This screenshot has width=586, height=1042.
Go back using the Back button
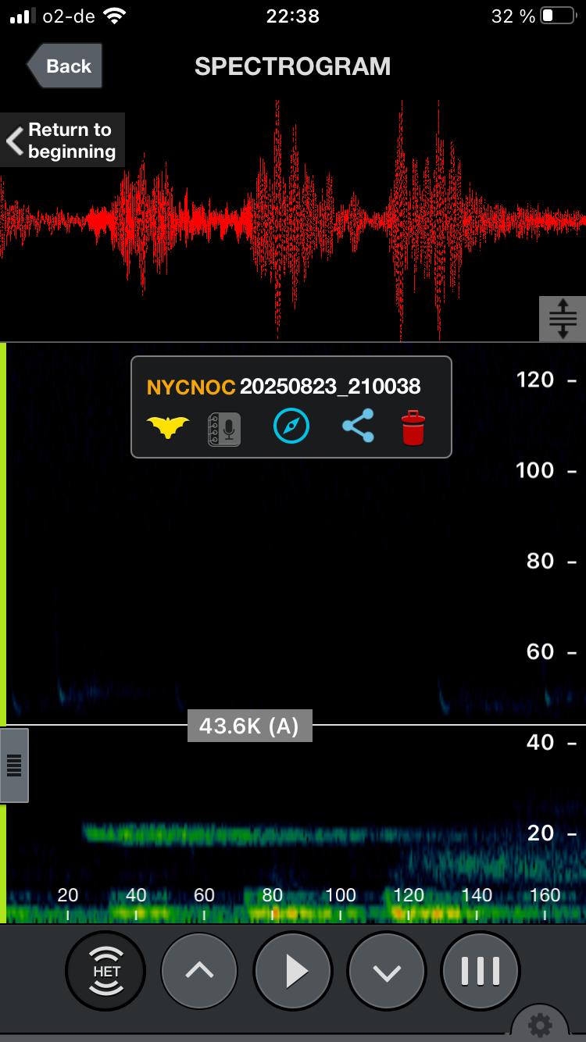click(64, 66)
